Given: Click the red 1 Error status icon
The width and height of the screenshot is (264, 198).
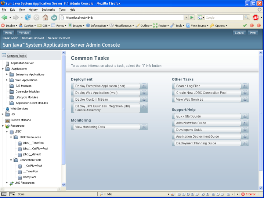Looking at the screenshot, I should pyautogui.click(x=243, y=194).
